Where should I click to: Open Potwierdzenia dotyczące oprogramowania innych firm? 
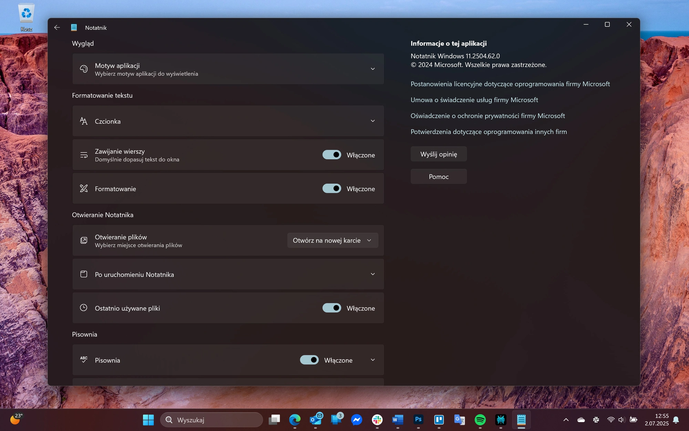(x=489, y=132)
